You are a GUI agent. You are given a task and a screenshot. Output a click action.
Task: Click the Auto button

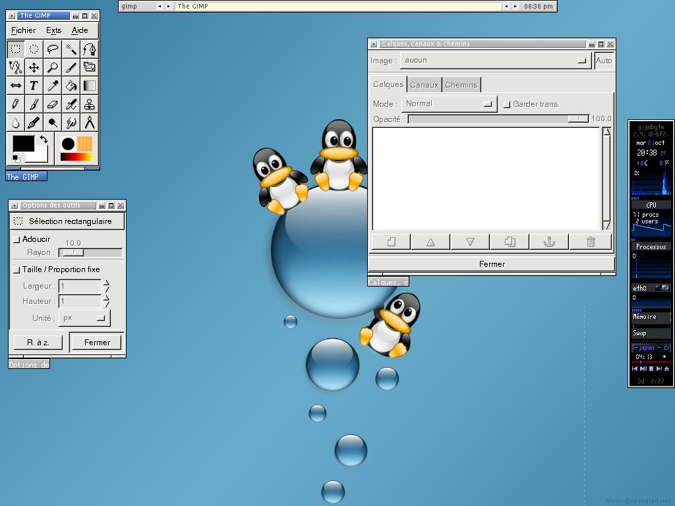click(604, 61)
